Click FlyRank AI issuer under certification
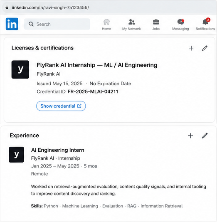217x222 pixels. pyautogui.click(x=49, y=74)
